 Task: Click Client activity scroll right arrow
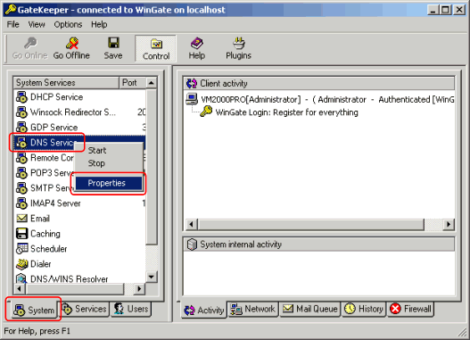[449, 224]
